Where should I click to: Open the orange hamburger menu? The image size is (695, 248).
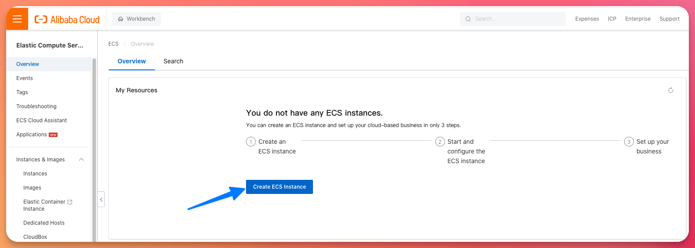pyautogui.click(x=17, y=19)
